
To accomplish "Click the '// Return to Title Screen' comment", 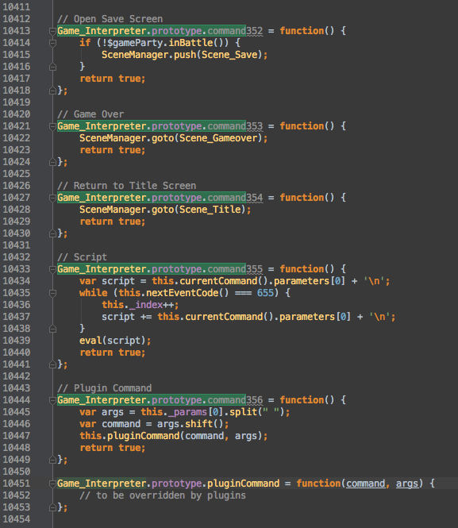I will pos(126,186).
